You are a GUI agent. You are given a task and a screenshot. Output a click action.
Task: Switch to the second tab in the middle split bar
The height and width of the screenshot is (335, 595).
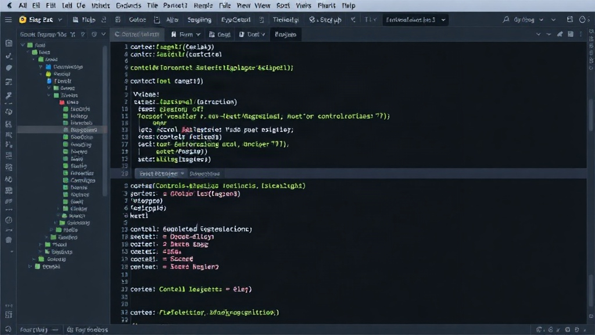tap(205, 173)
